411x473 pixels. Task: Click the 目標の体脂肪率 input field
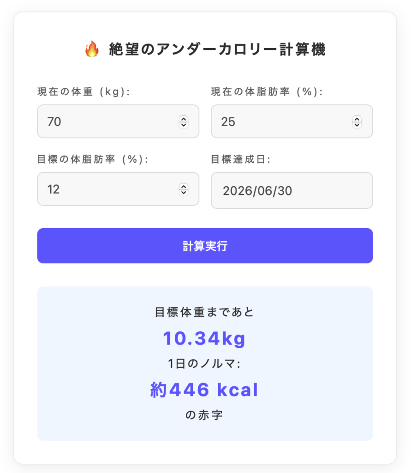(106, 189)
